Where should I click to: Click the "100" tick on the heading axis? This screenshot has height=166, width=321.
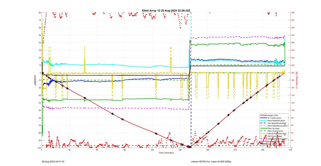[293, 110]
